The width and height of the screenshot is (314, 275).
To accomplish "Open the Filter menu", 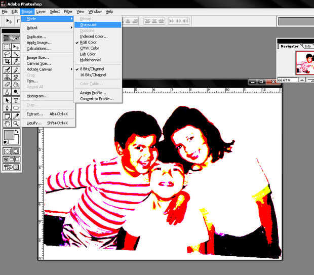I will [68, 12].
